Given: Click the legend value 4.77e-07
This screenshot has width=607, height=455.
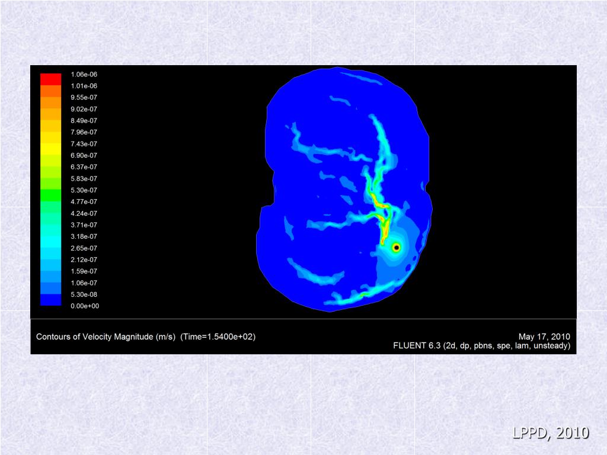Looking at the screenshot, I should click(84, 201).
